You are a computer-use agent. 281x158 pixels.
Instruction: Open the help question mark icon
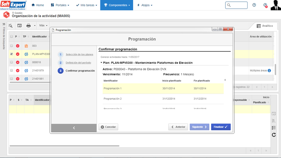pyautogui.click(x=254, y=5)
